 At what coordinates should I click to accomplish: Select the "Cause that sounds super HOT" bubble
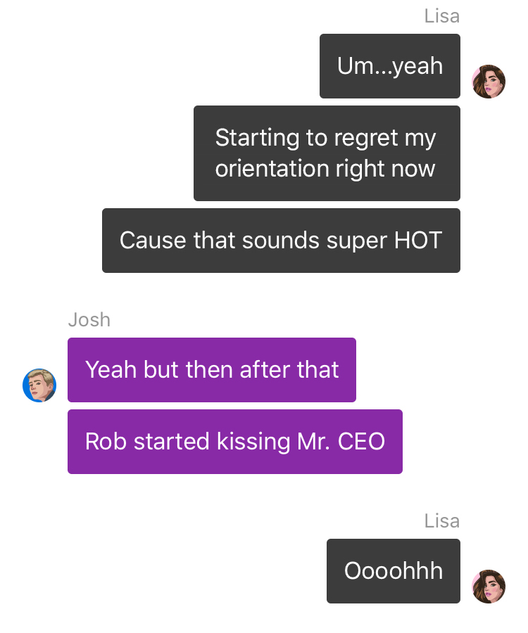281,241
